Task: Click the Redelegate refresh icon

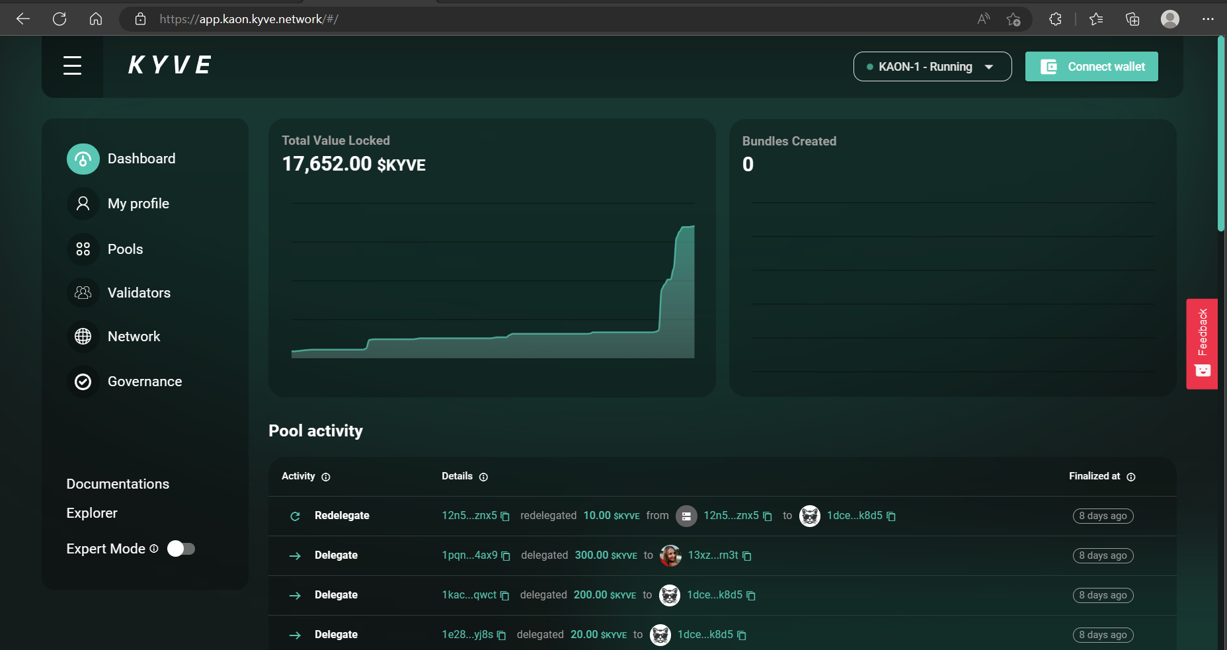Action: tap(296, 516)
